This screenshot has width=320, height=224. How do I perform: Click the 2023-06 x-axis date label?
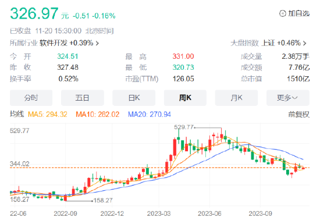coord(209,214)
